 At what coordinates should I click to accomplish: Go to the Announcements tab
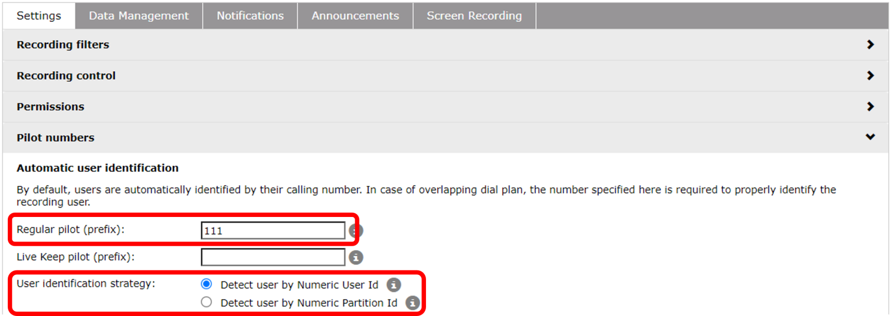click(x=355, y=16)
